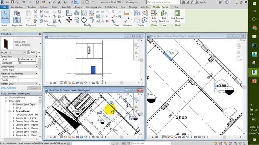Toggle Thin Lines in Quick Access Toolbar
The width and height of the screenshot is (259, 145).
(77, 2)
